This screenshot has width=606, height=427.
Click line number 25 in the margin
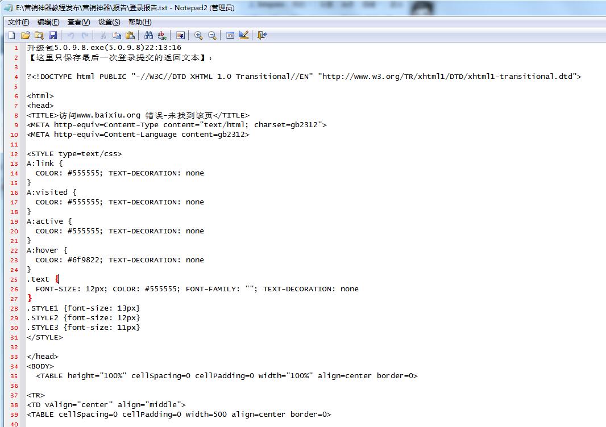click(14, 279)
